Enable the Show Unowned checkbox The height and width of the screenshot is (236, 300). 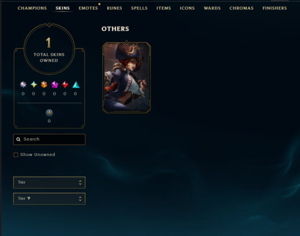[16, 155]
